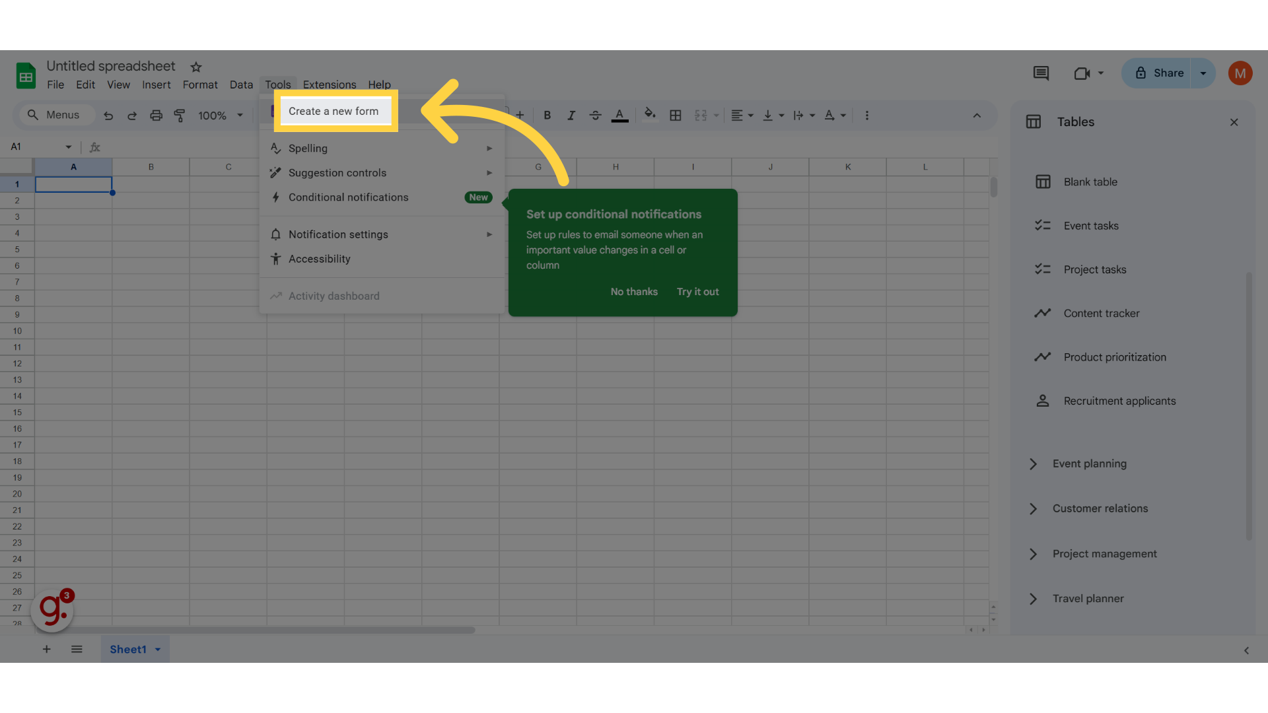Star the Untitled spreadsheet document

[196, 67]
